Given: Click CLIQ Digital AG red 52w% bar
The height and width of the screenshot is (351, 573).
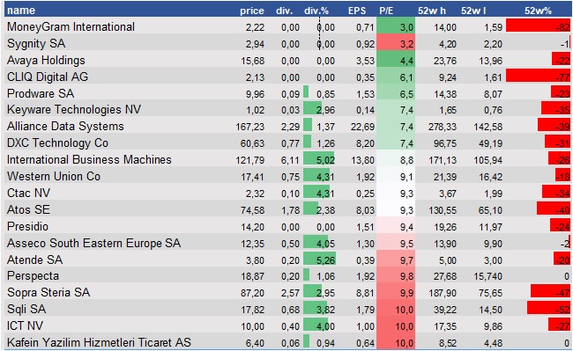Looking at the screenshot, I should (x=538, y=77).
